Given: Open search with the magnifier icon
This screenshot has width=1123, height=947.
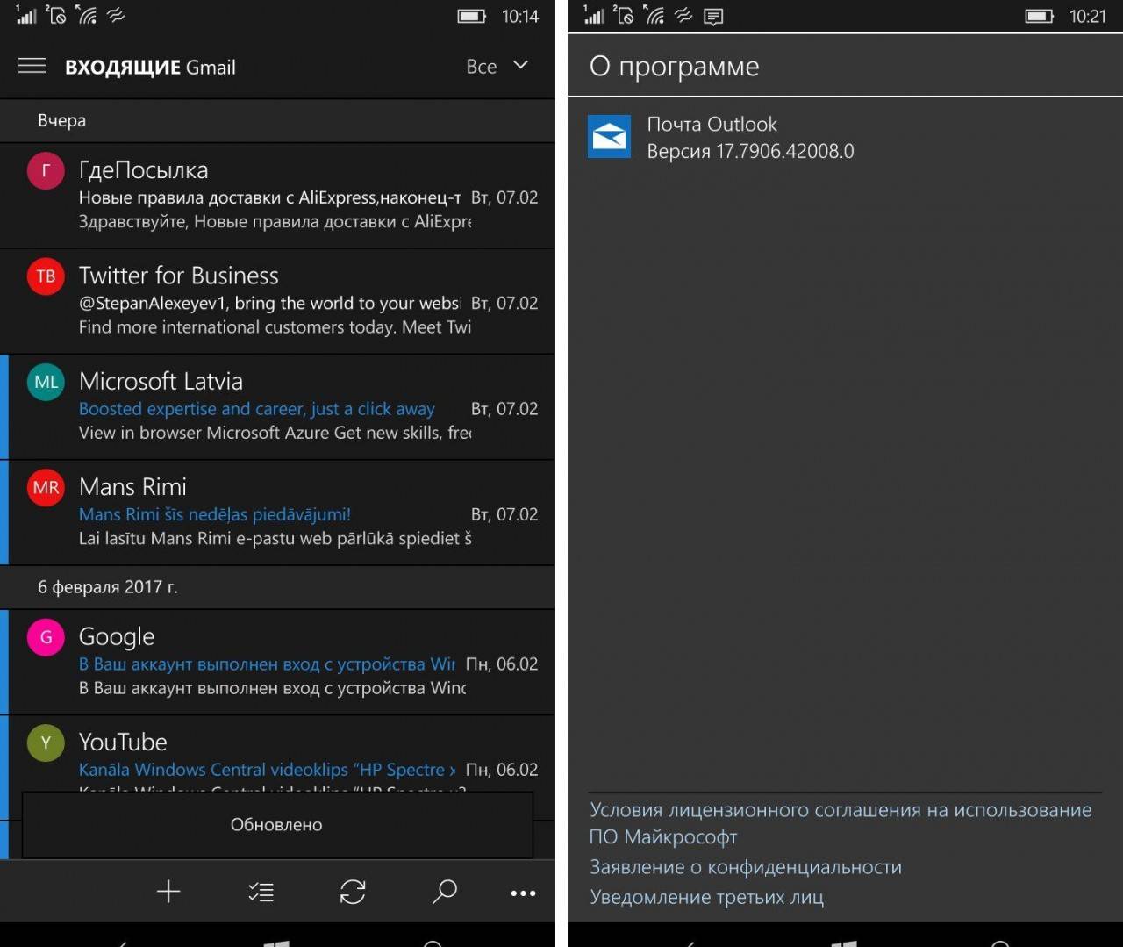Looking at the screenshot, I should 445,892.
